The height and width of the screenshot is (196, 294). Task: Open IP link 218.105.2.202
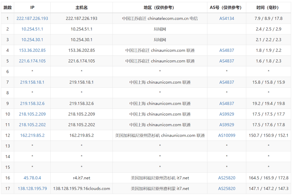click(32, 125)
